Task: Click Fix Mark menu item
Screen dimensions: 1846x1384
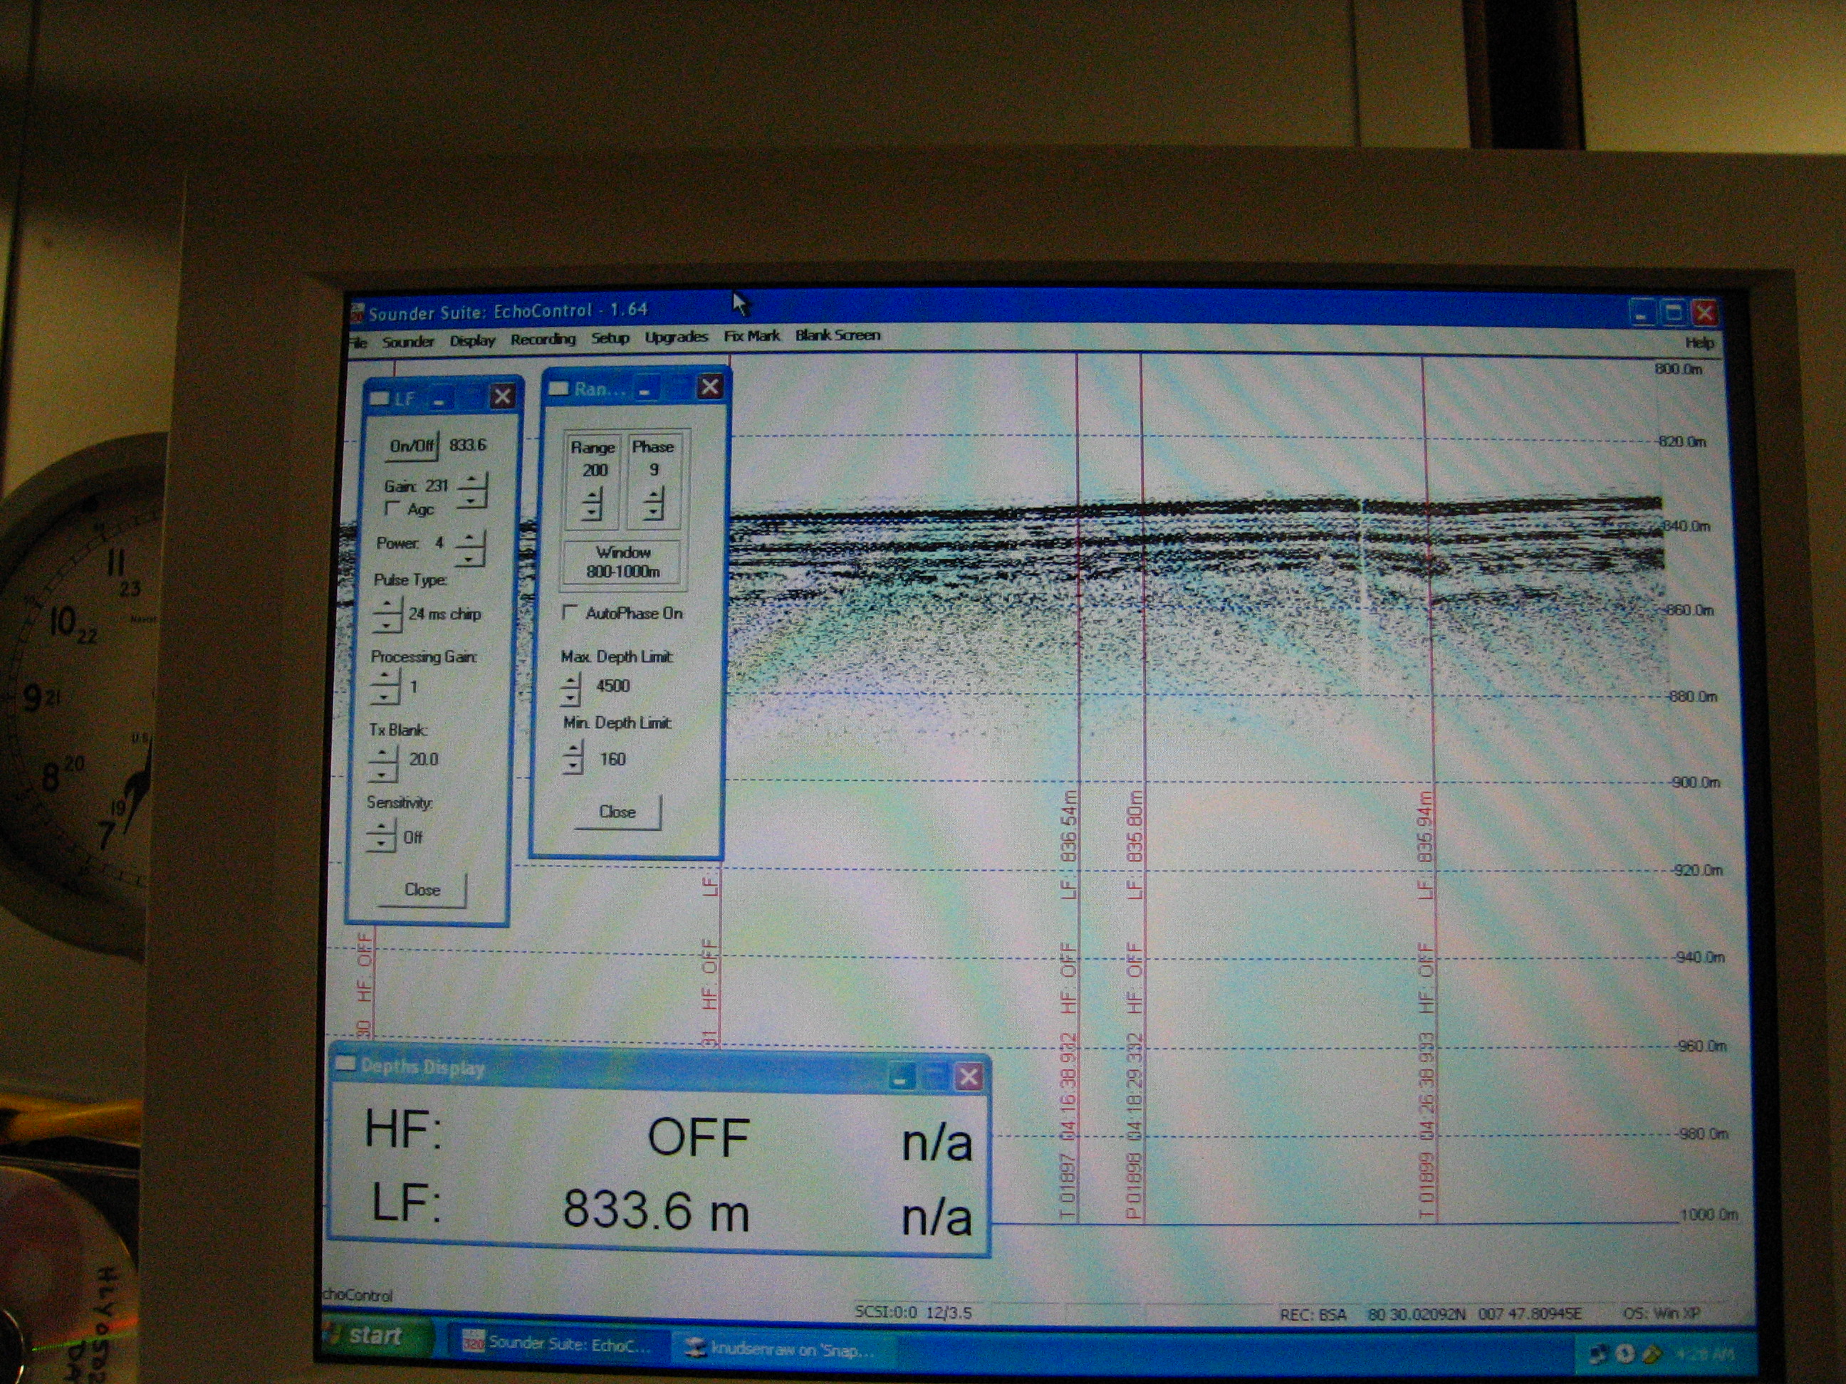Action: 751,336
